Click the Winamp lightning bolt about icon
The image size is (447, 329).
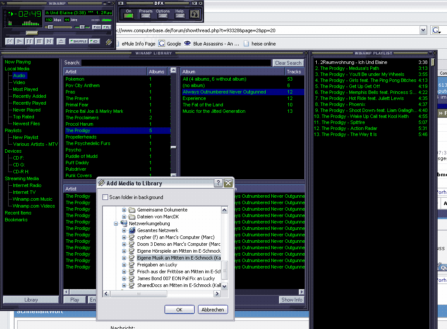tap(108, 42)
